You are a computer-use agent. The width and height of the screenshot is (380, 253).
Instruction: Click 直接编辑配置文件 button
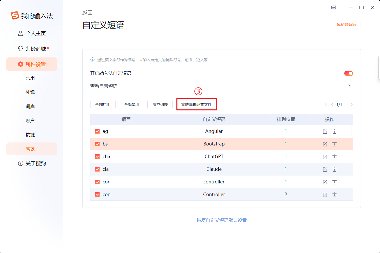[196, 104]
